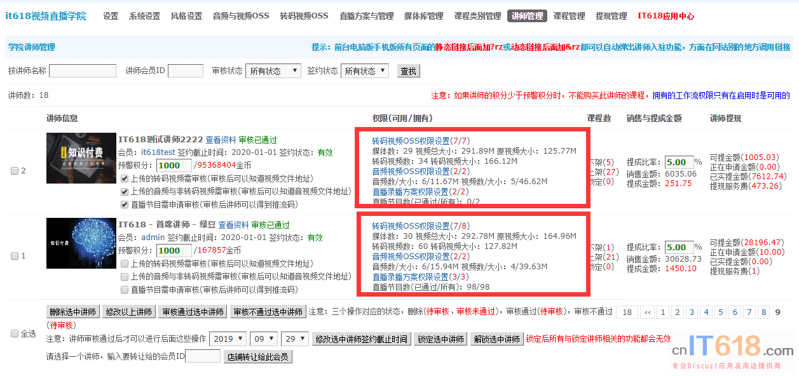Screen dimensions: 799x376
Task: Click the 绿豆 lecturer brain thumbnail image
Action: pos(81,243)
